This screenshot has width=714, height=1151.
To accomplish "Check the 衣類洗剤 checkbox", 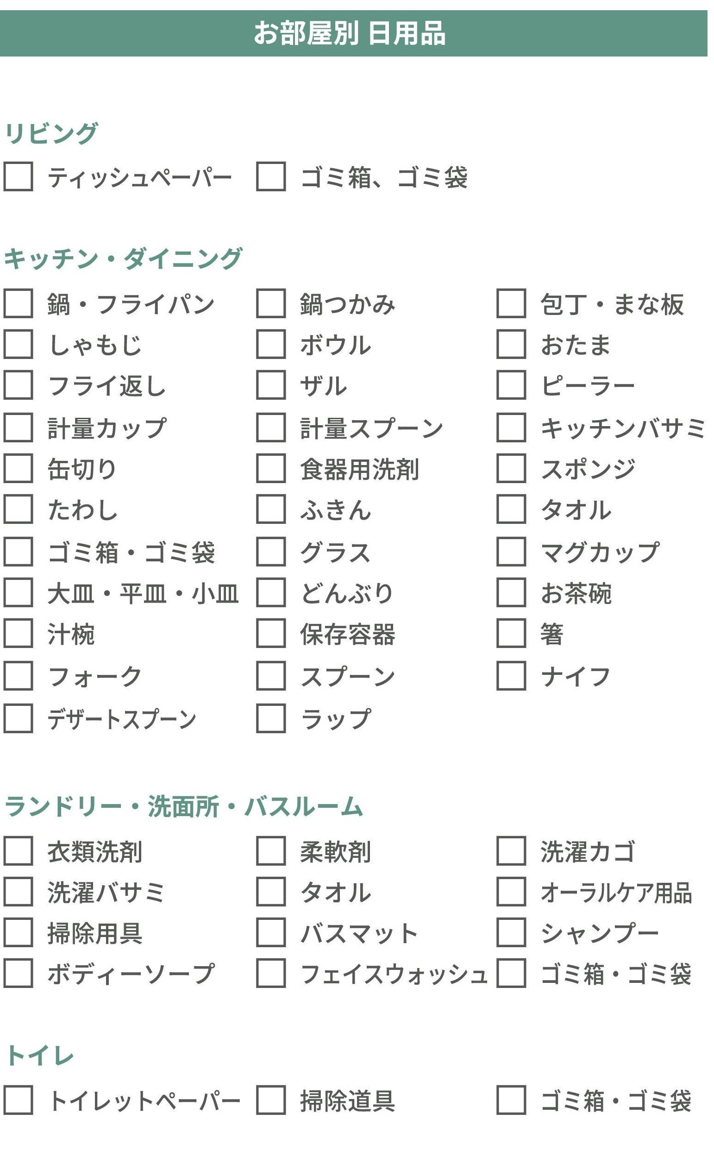I will (x=18, y=851).
